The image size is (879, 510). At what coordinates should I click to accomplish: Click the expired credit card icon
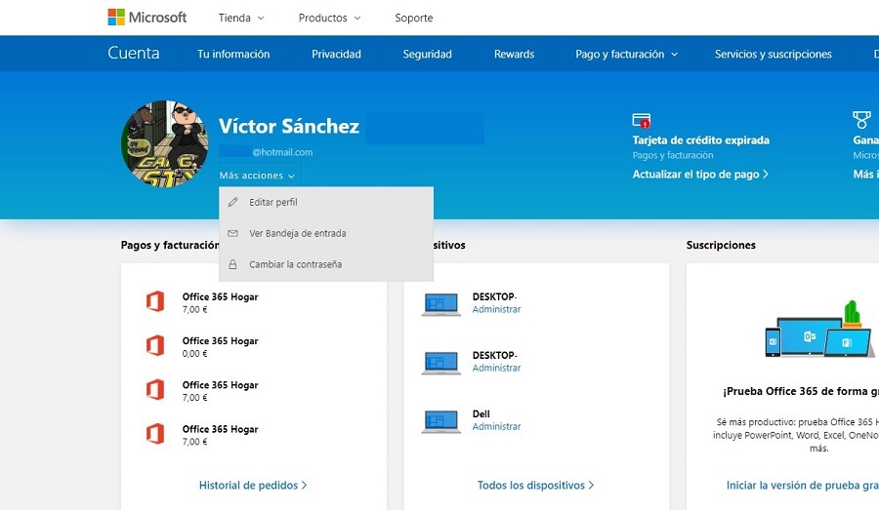642,121
